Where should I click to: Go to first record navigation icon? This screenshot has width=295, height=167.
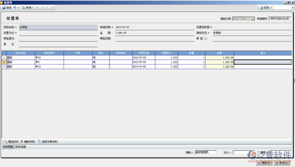[37, 7]
